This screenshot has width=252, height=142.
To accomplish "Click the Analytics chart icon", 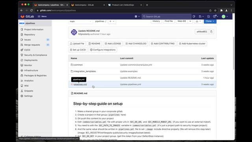I will [x=22, y=80].
